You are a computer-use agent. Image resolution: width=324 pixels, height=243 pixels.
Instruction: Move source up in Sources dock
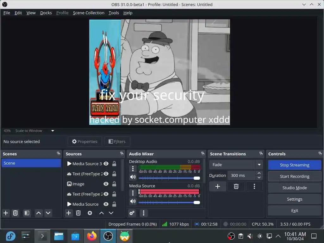pos(102,213)
